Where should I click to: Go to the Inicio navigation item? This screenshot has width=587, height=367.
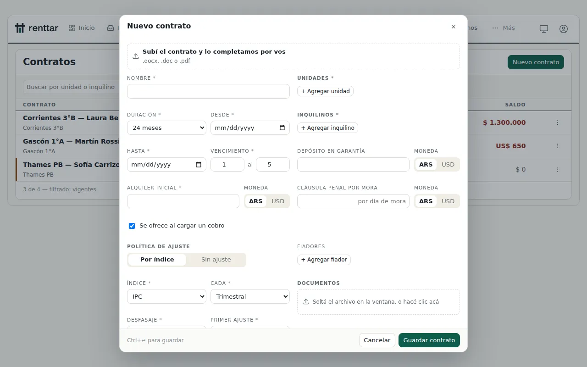pyautogui.click(x=82, y=28)
